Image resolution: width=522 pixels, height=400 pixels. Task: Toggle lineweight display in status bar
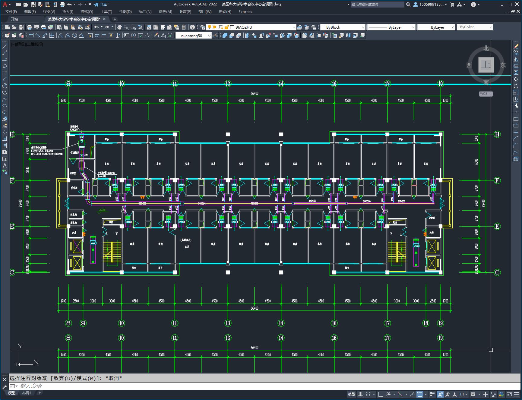pos(432,394)
